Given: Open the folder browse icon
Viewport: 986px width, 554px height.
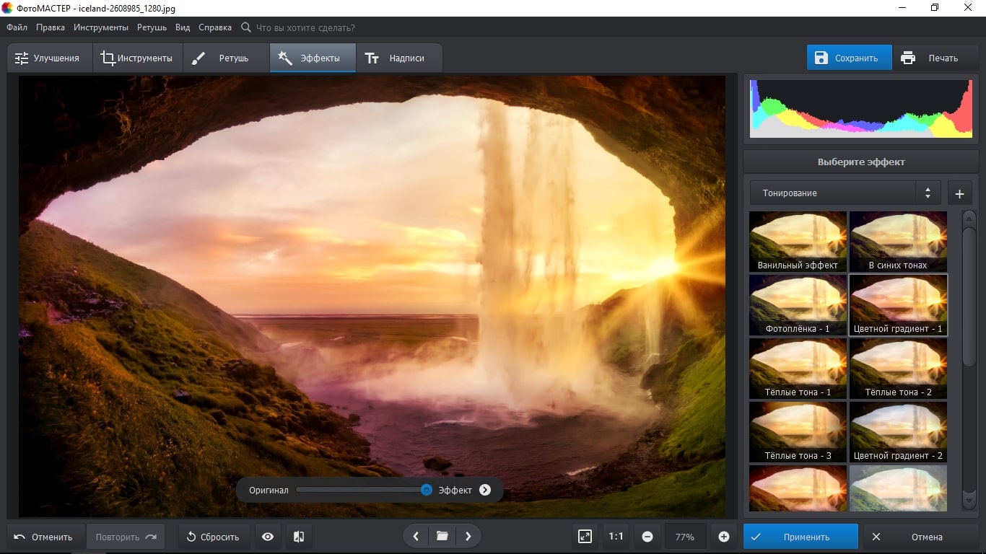Looking at the screenshot, I should pos(442,536).
